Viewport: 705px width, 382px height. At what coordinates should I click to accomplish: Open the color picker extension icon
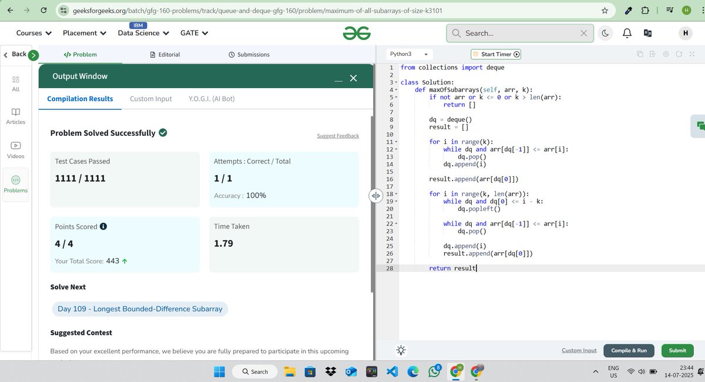pos(628,10)
